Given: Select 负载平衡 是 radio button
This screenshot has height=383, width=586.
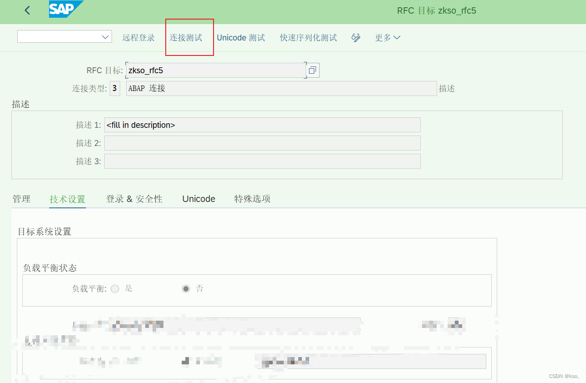Looking at the screenshot, I should tap(115, 289).
